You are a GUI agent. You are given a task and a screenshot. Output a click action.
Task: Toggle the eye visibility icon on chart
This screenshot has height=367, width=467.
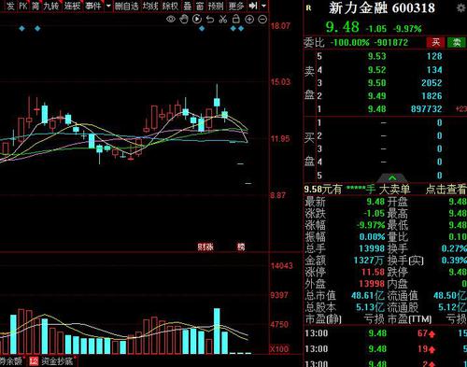pyautogui.click(x=171, y=20)
